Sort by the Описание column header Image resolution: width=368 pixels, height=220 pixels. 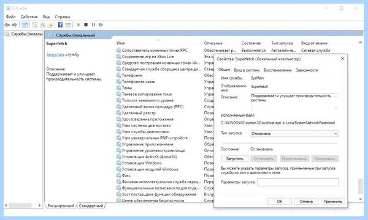coord(213,43)
